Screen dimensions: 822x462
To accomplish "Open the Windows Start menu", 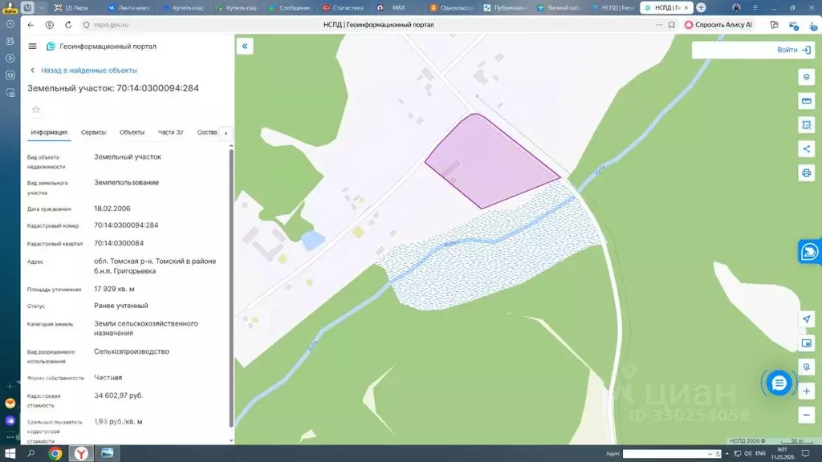I will [10, 453].
